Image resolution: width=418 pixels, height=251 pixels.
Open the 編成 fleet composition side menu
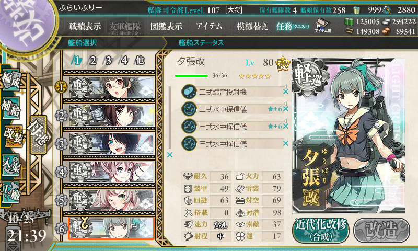(10, 79)
